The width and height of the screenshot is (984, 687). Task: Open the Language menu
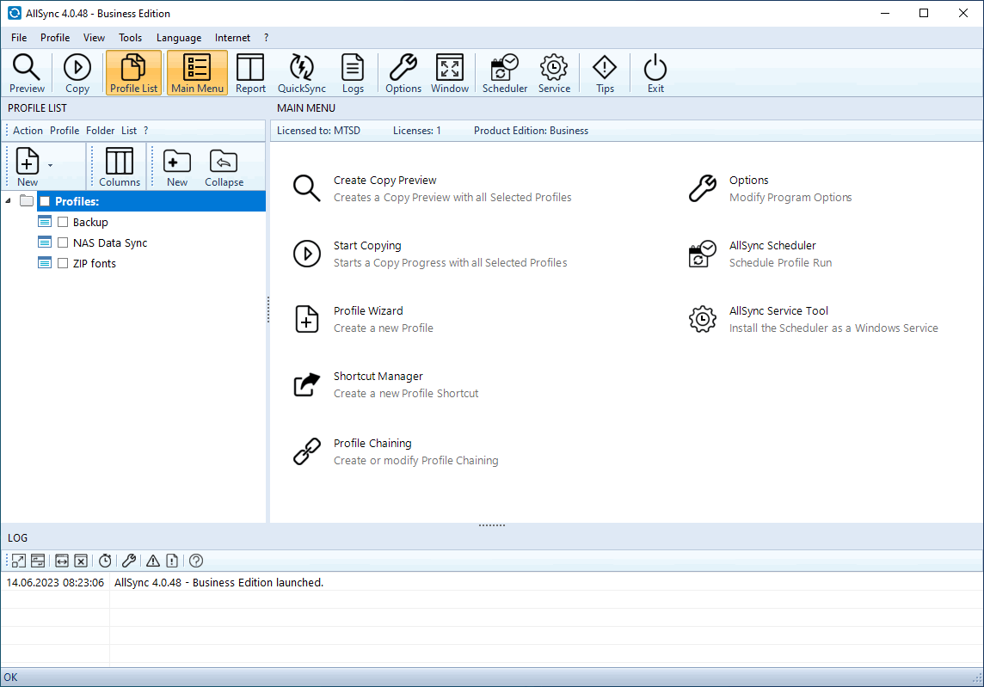click(179, 38)
